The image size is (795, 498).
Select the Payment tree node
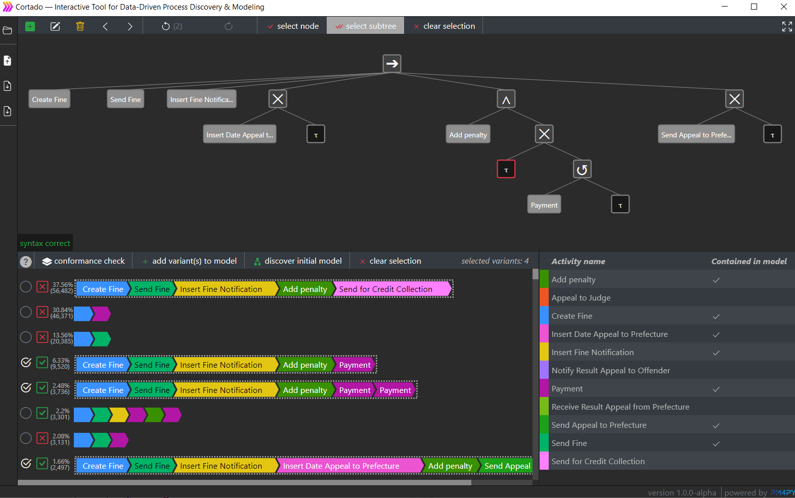544,205
